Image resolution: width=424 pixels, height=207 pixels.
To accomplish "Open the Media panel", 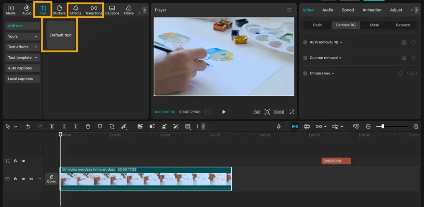I will click(10, 10).
